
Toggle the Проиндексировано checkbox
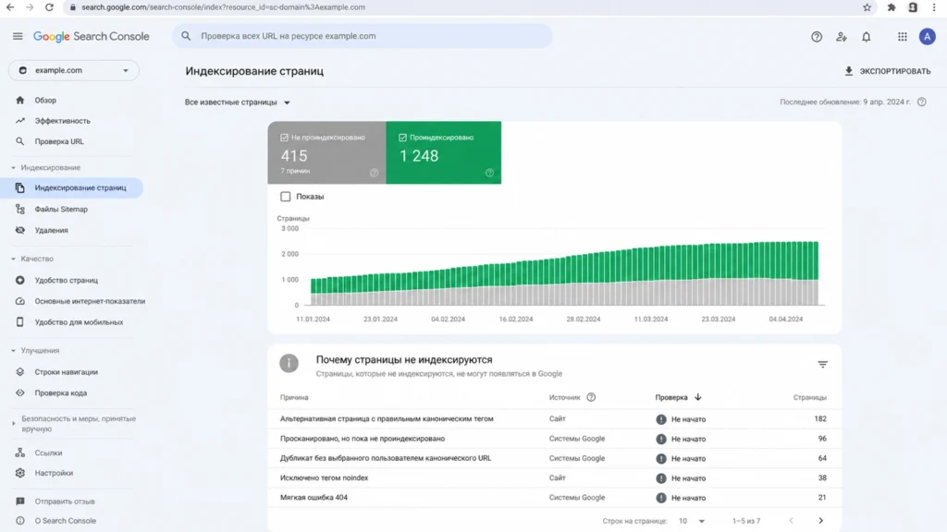pyautogui.click(x=402, y=138)
